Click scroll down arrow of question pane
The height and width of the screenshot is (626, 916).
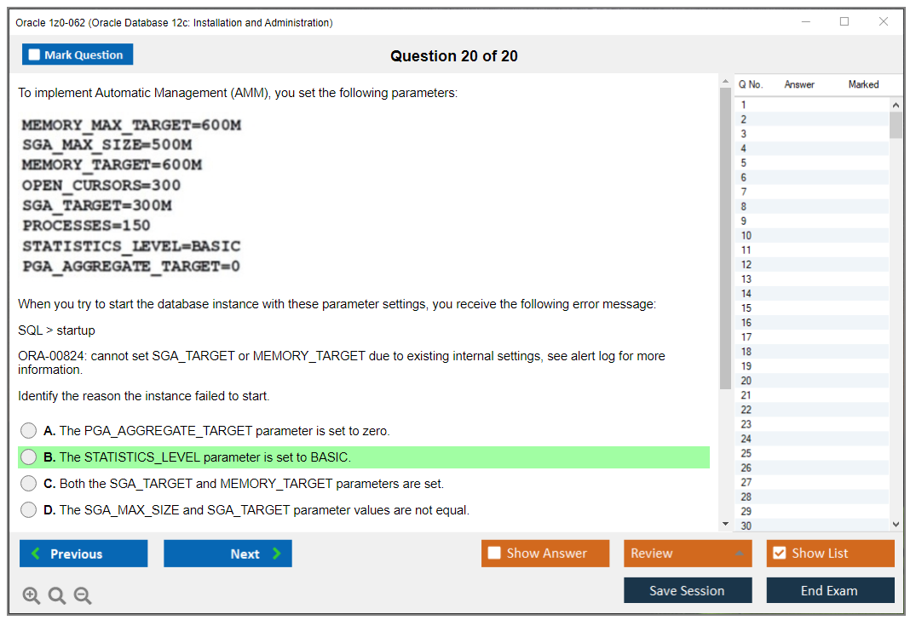point(725,524)
